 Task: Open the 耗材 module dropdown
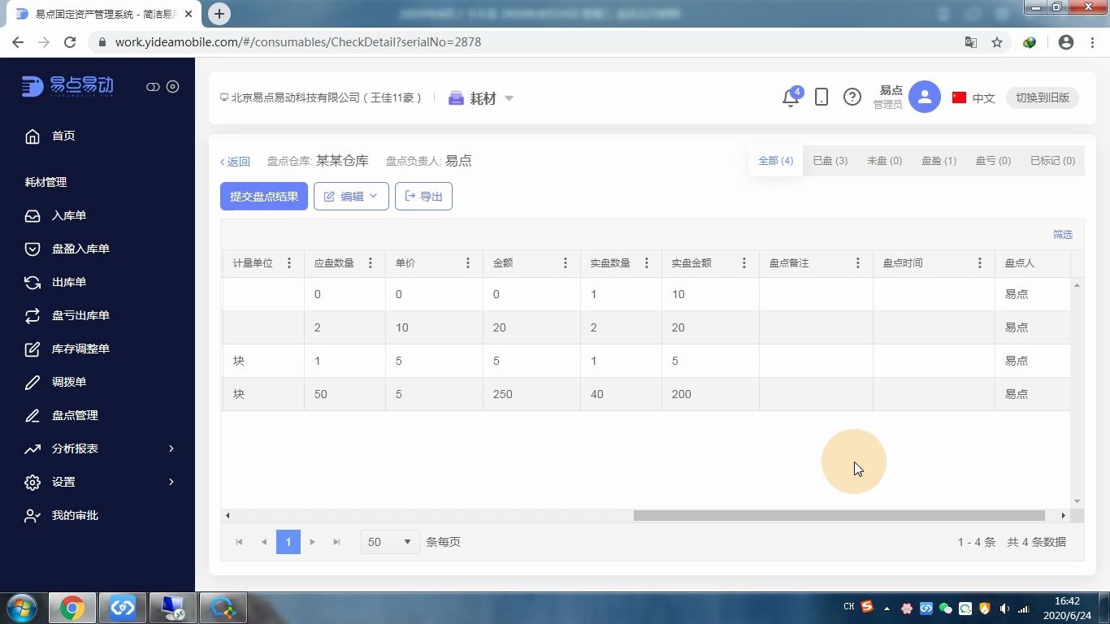tap(481, 98)
